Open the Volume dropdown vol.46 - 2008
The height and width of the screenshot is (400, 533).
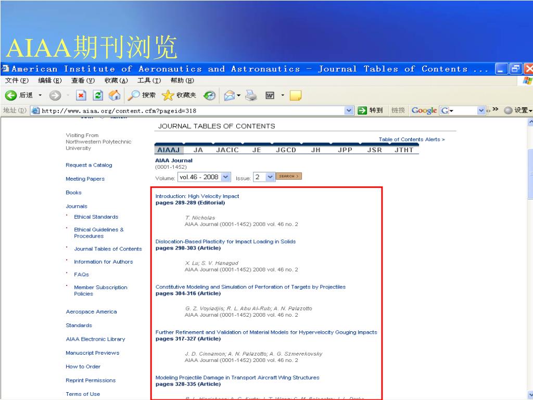point(204,177)
